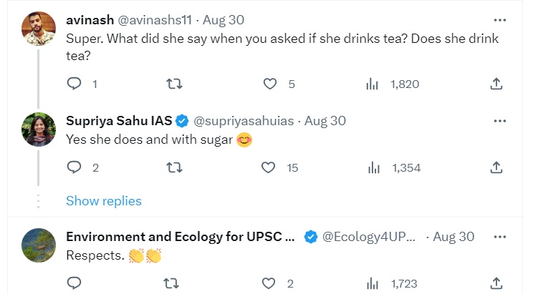Open more menu on Supriya Sahu's tweet
Image resolution: width=538 pixels, height=294 pixels.
499,121
